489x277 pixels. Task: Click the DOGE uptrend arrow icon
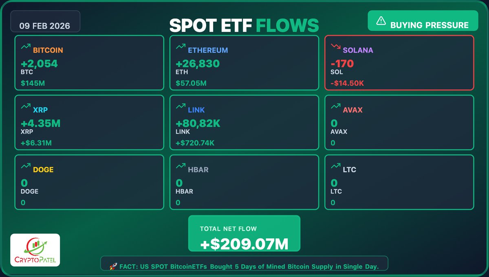pos(26,166)
